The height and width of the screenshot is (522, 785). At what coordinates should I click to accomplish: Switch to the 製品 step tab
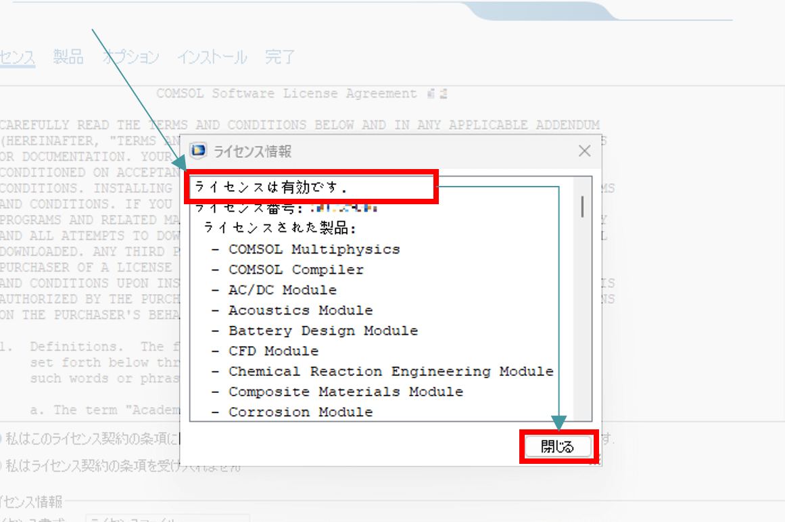(68, 57)
